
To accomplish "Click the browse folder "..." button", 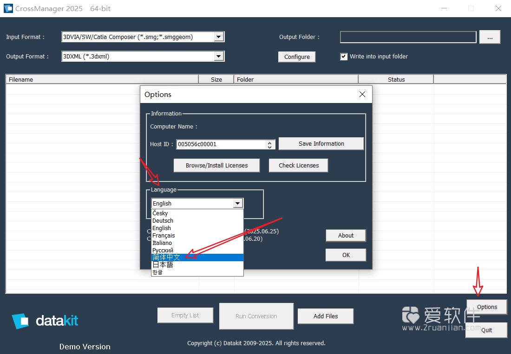I will click(x=490, y=37).
